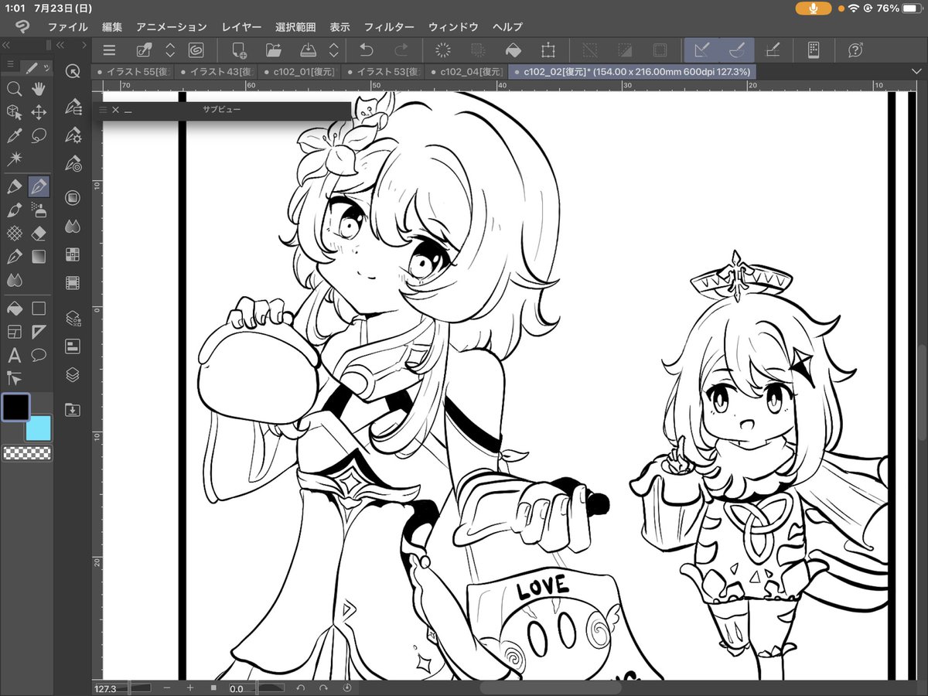Expand the up-down arrows beside Save icon

pos(333,50)
